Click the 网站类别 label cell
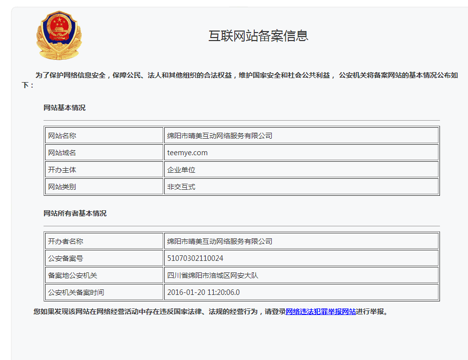This screenshot has width=468, height=360. point(104,187)
